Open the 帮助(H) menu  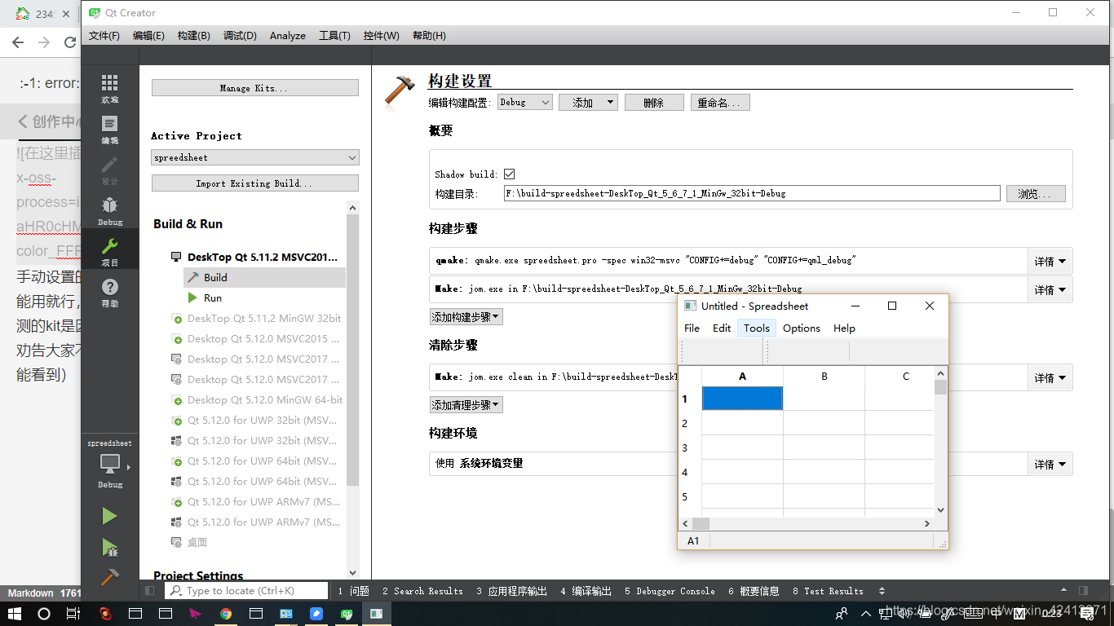point(429,36)
